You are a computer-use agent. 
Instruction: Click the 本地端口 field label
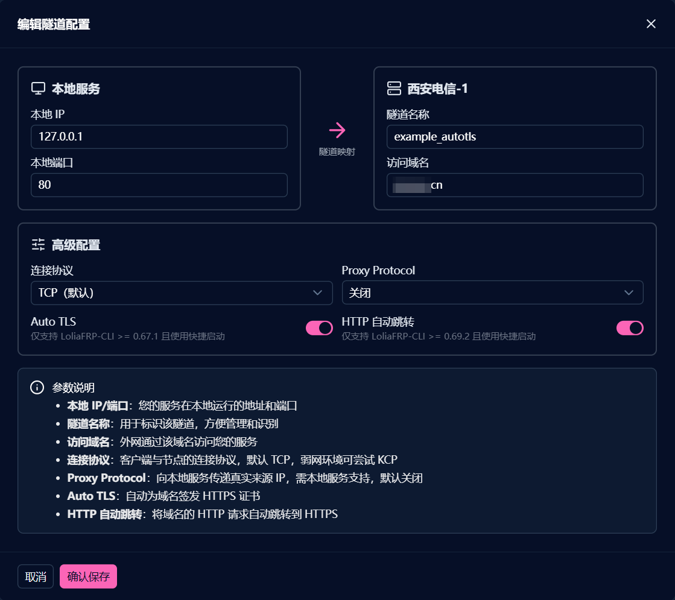52,162
